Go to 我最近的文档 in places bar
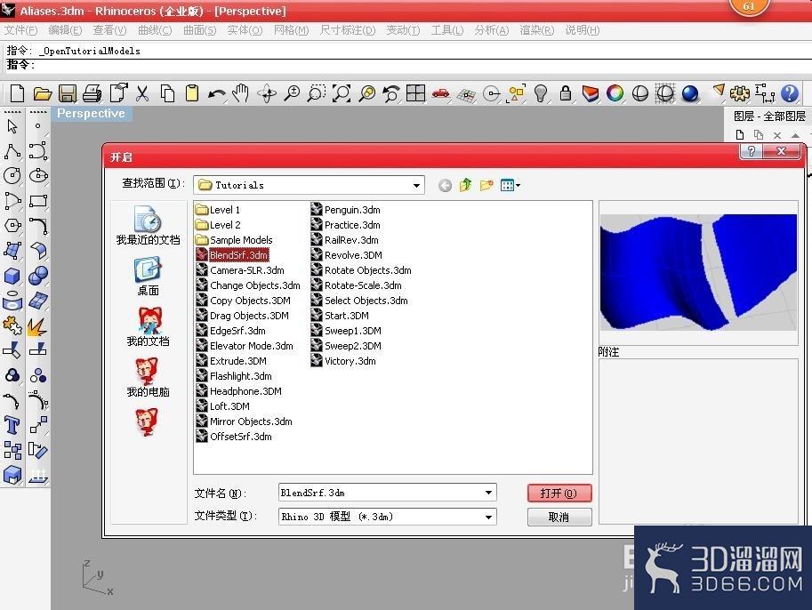Screen dimensions: 812x610 click(x=149, y=225)
